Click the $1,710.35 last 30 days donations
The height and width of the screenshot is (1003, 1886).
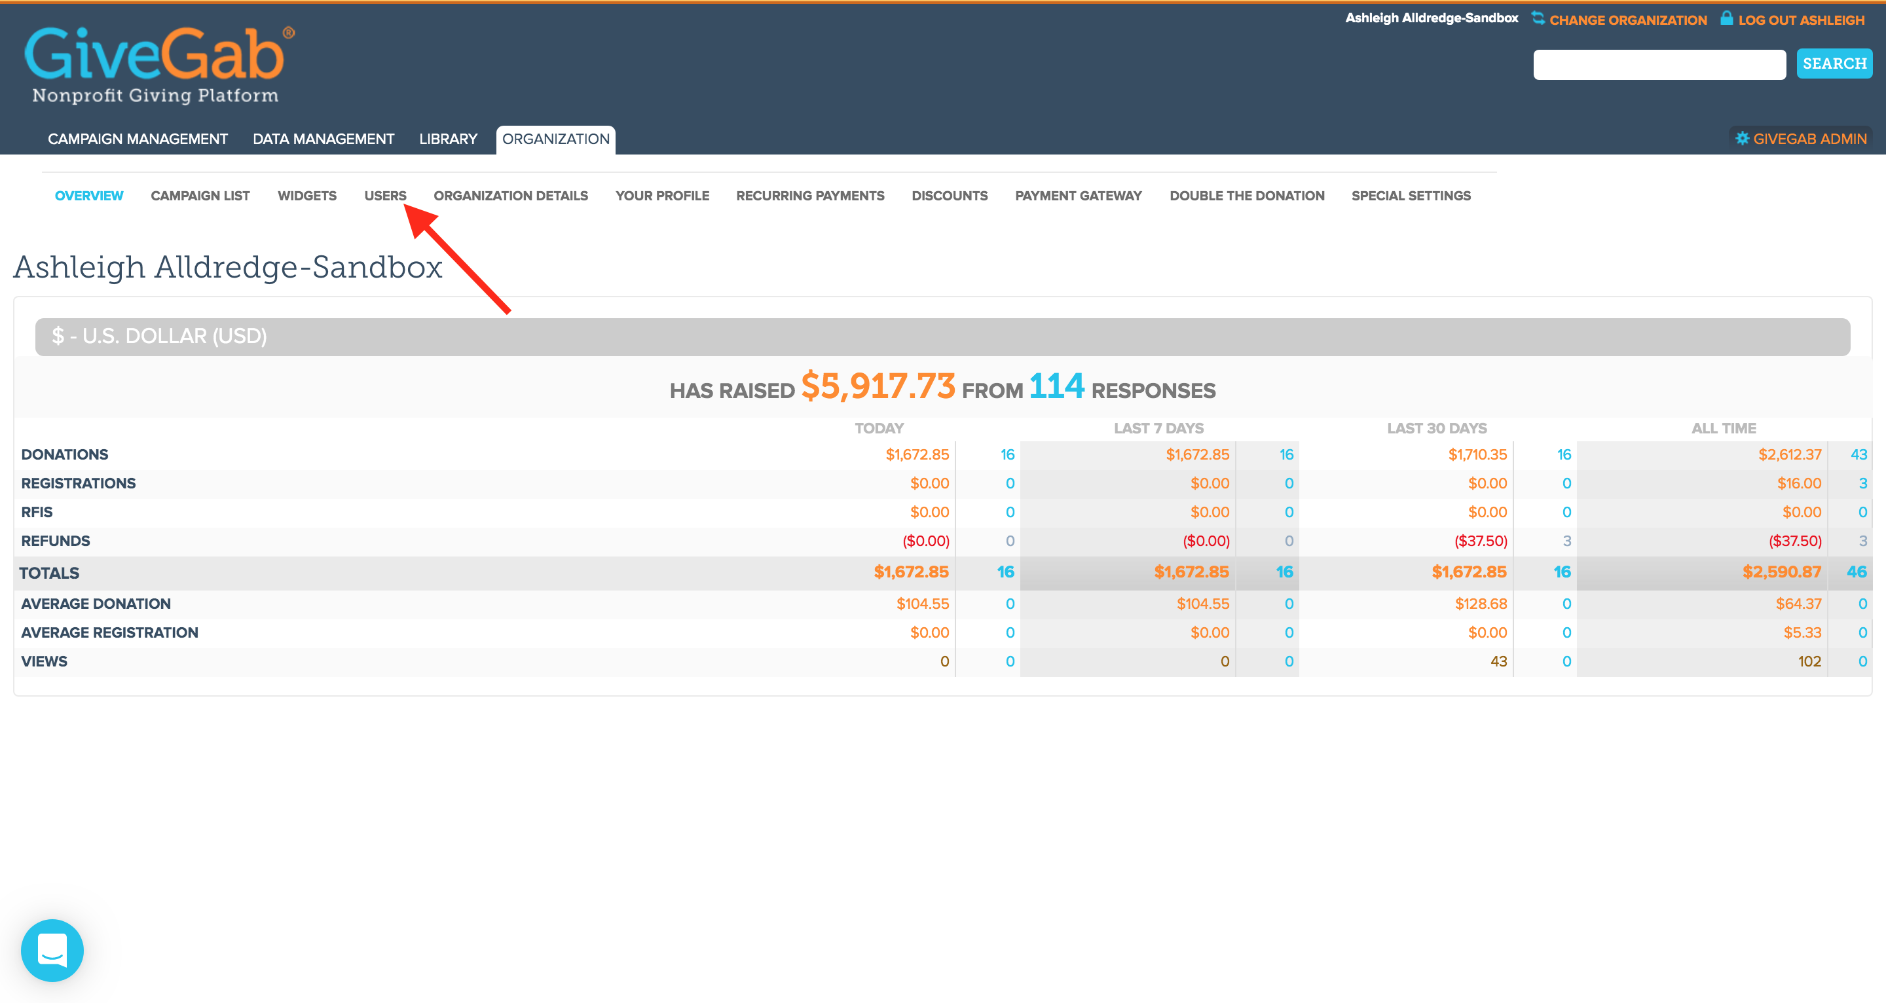pyautogui.click(x=1477, y=454)
